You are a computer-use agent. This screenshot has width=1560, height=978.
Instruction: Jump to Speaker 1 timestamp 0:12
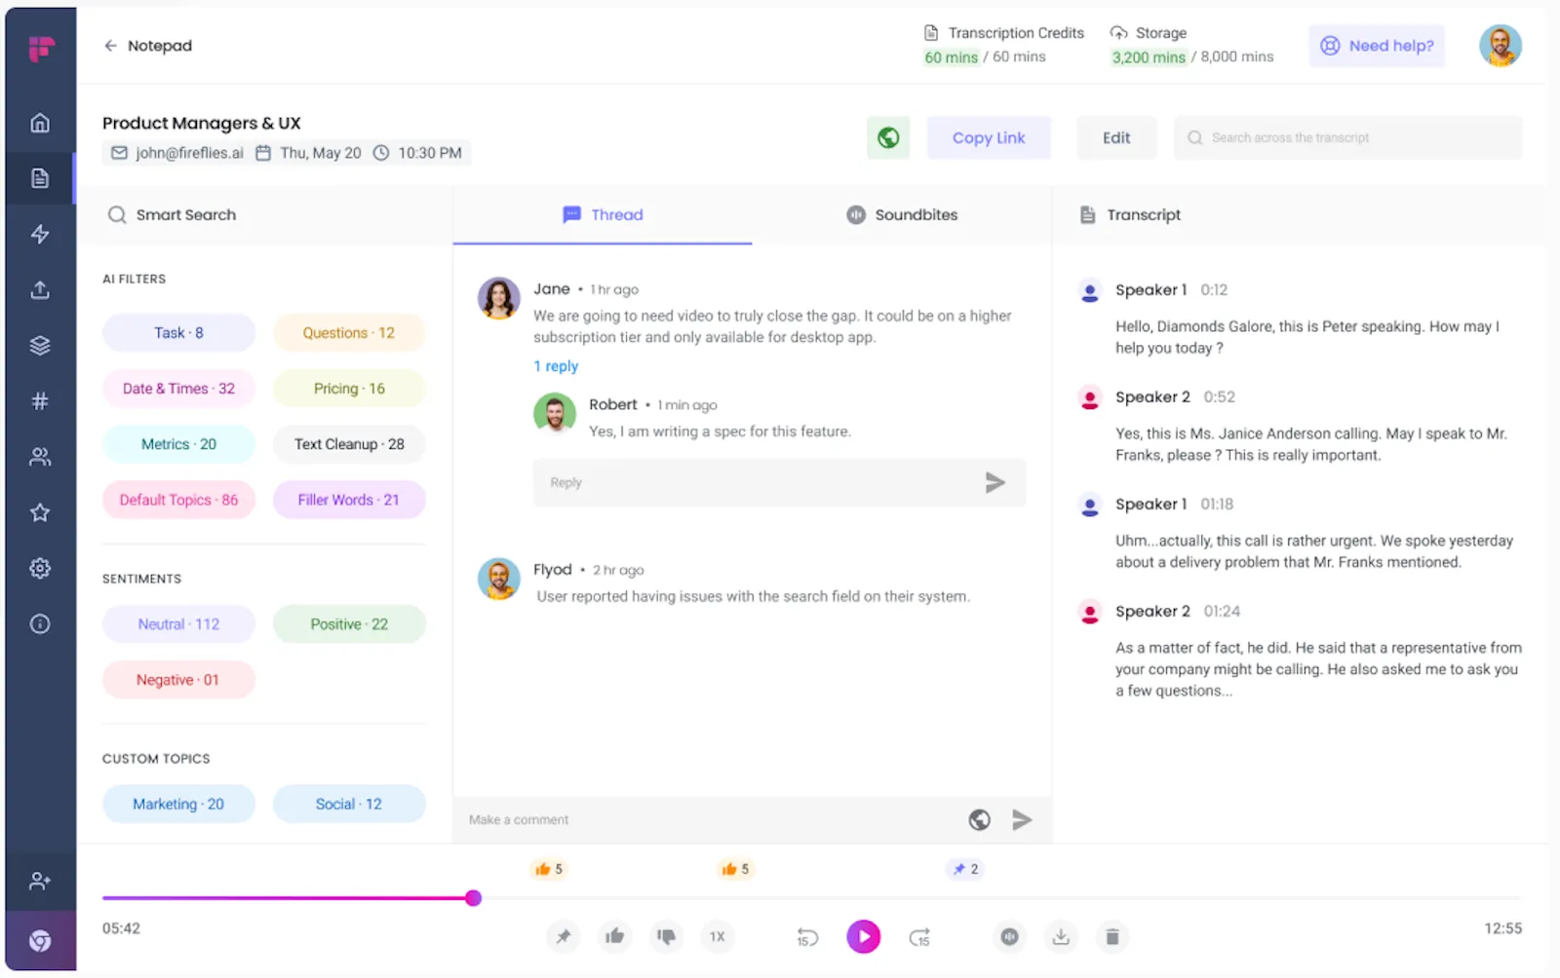[1214, 290]
